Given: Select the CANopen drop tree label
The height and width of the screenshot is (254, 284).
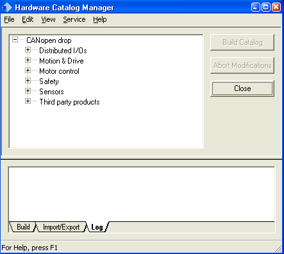Looking at the screenshot, I should pyautogui.click(x=49, y=40).
